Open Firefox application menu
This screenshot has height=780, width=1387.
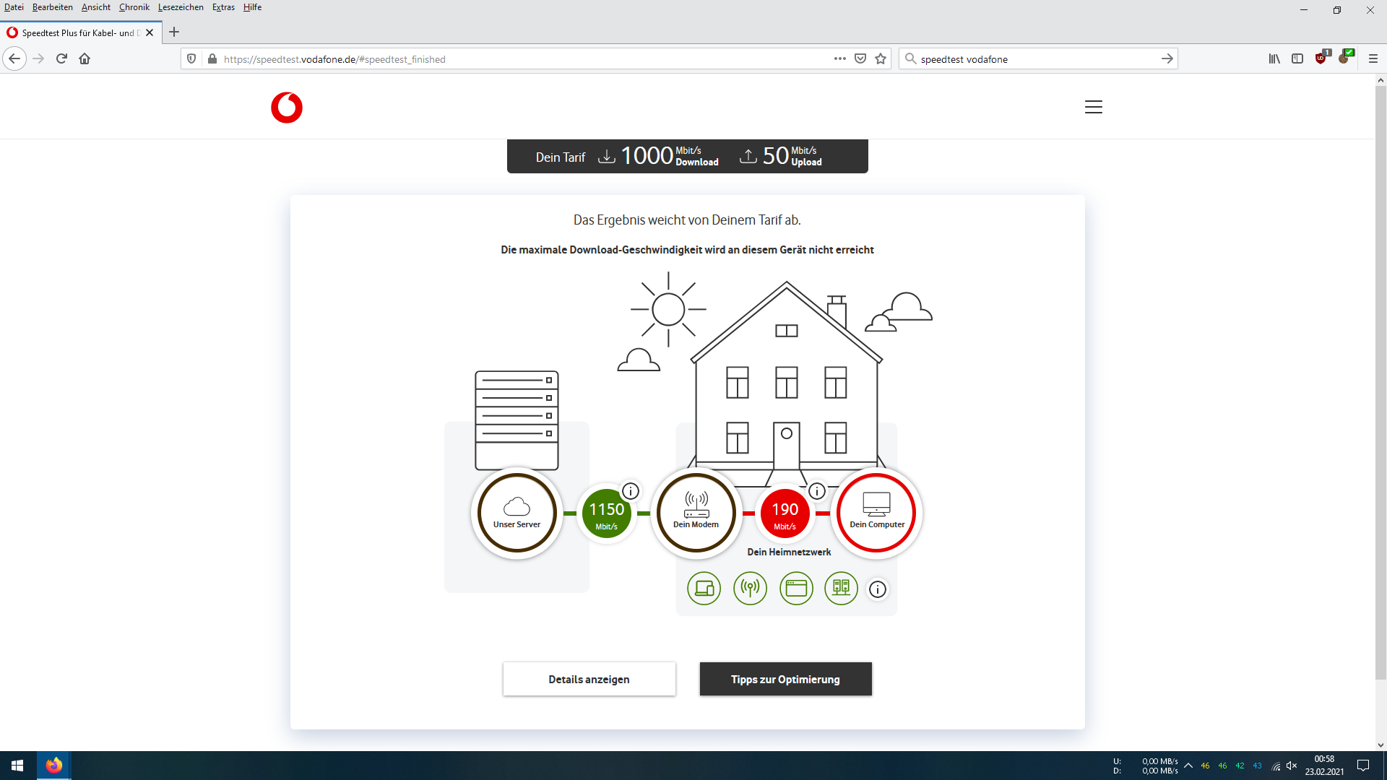(x=1373, y=59)
